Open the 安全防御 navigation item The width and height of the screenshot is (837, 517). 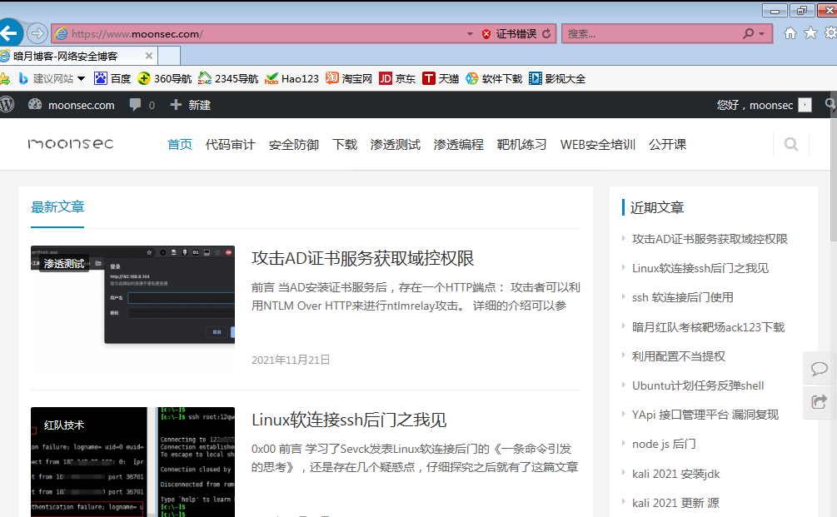(294, 145)
